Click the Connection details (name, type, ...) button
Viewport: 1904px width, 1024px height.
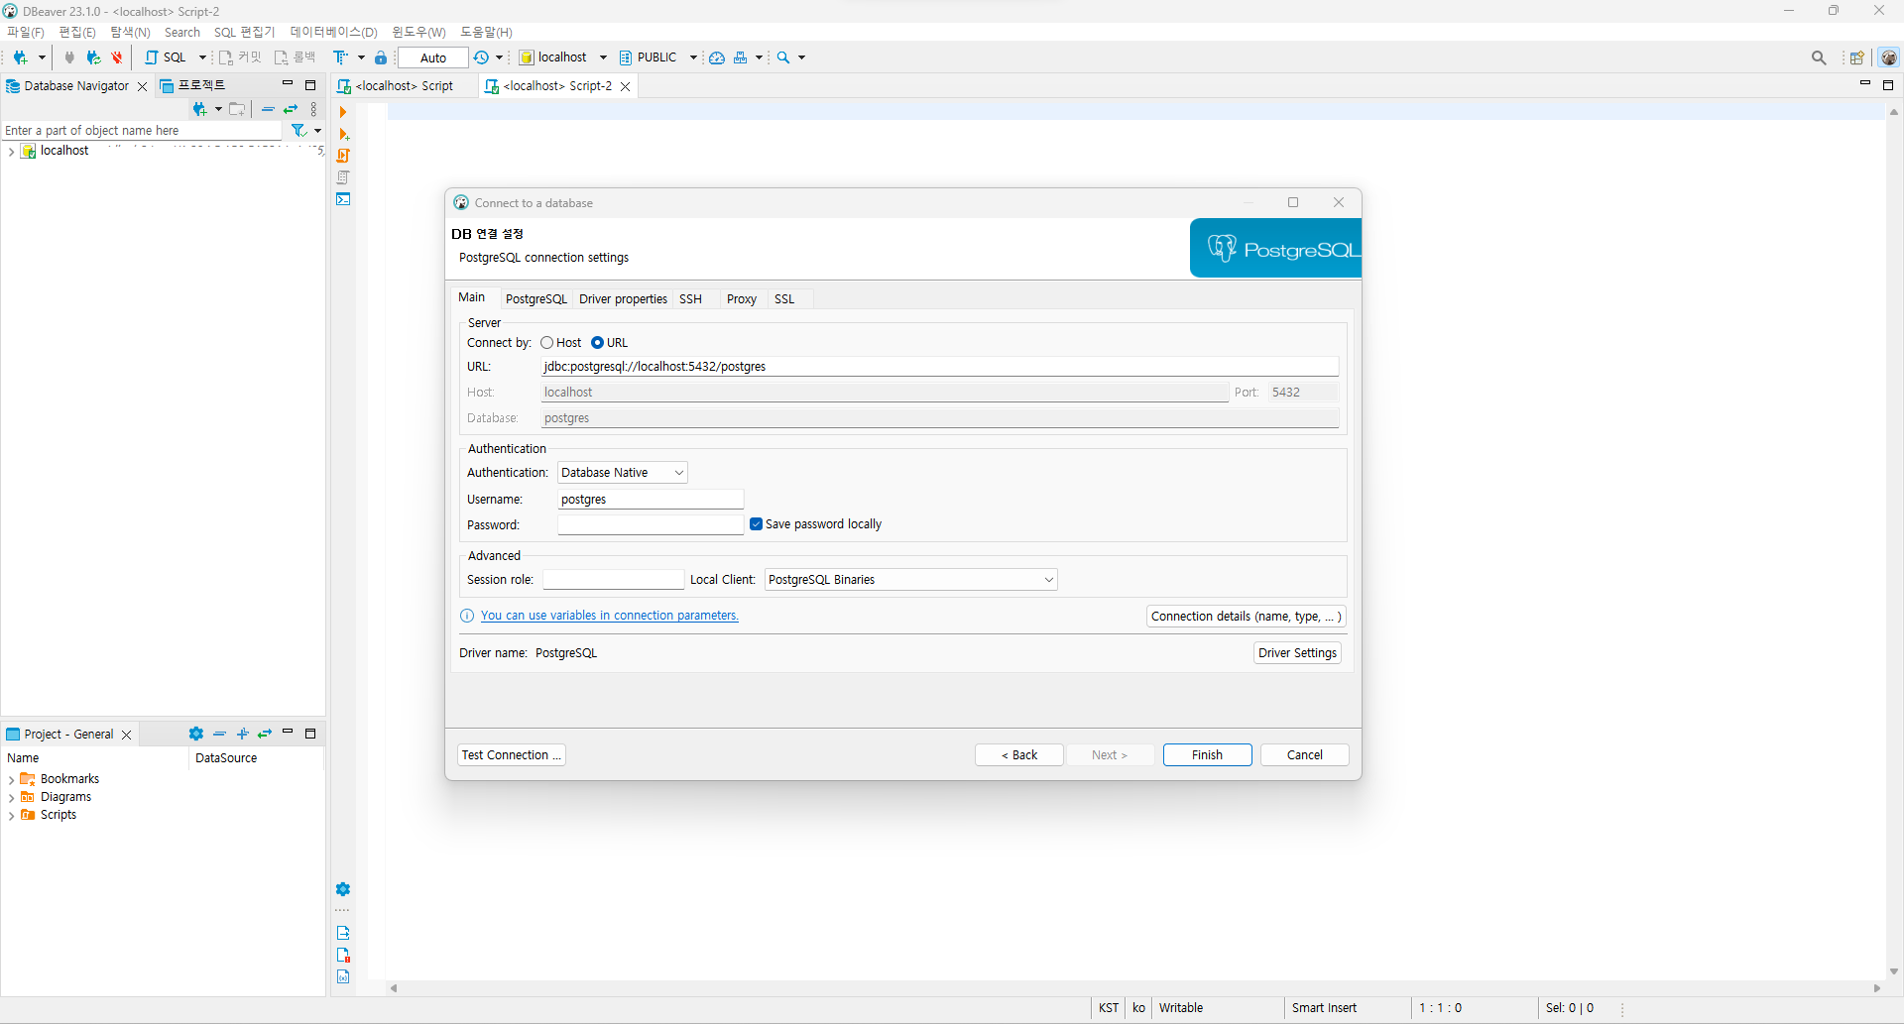pyautogui.click(x=1246, y=617)
